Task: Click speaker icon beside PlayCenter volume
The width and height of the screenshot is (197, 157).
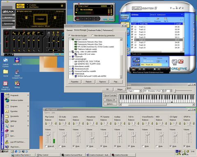Action: click(x=158, y=61)
